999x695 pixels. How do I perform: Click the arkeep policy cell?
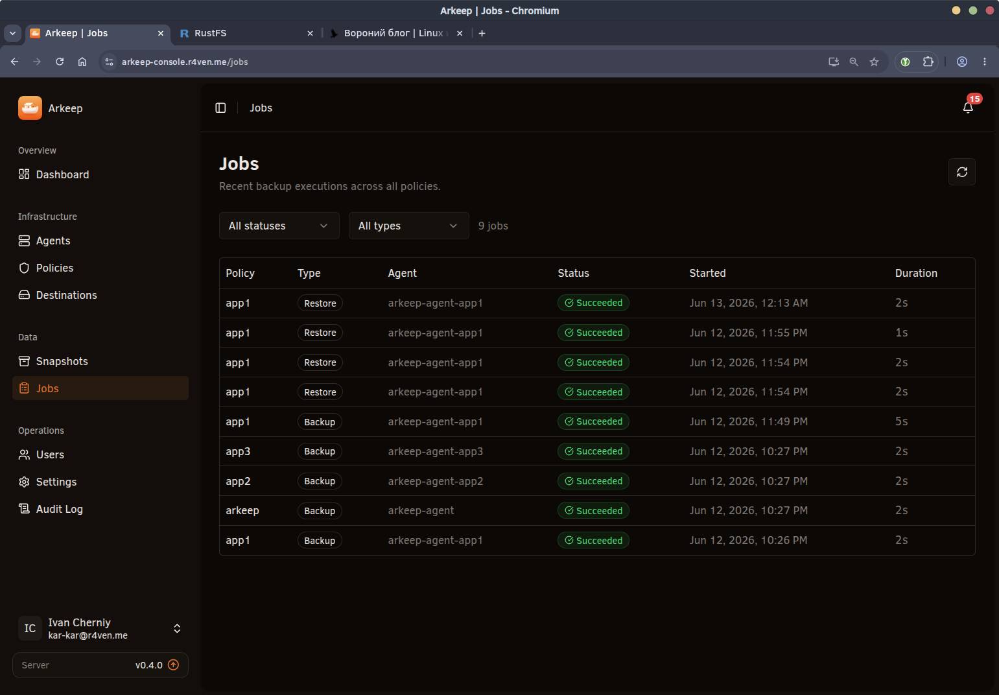coord(242,510)
